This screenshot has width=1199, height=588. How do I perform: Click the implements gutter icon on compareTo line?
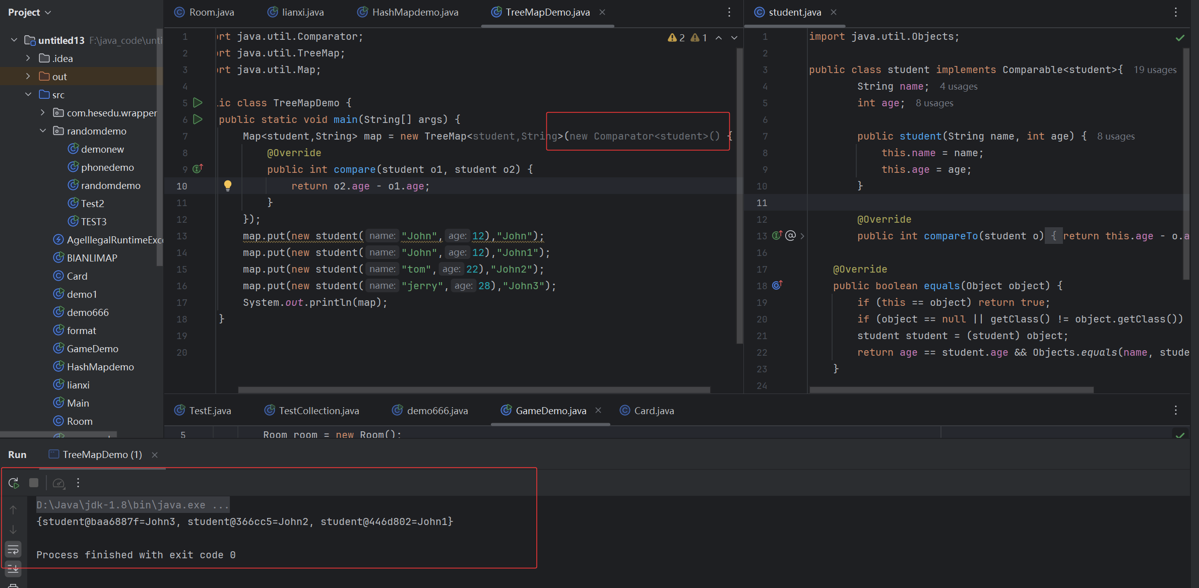777,235
